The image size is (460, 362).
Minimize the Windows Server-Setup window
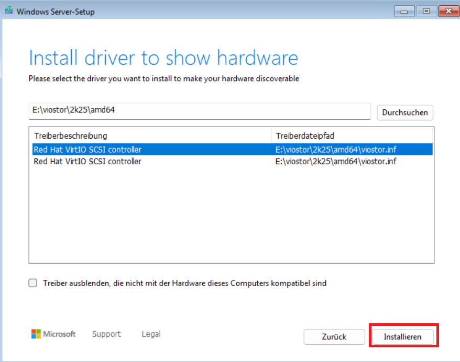click(403, 11)
